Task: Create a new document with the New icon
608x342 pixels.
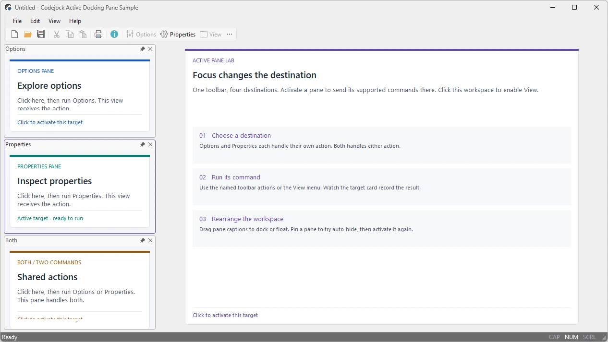Action: [x=15, y=34]
